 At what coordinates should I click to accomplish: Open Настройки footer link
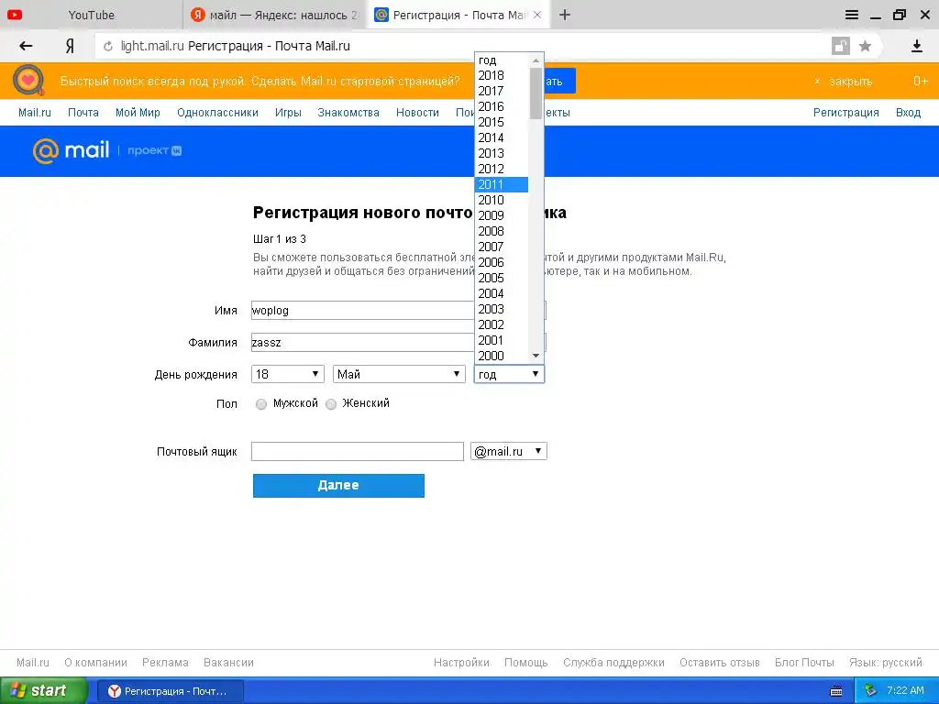point(461,663)
